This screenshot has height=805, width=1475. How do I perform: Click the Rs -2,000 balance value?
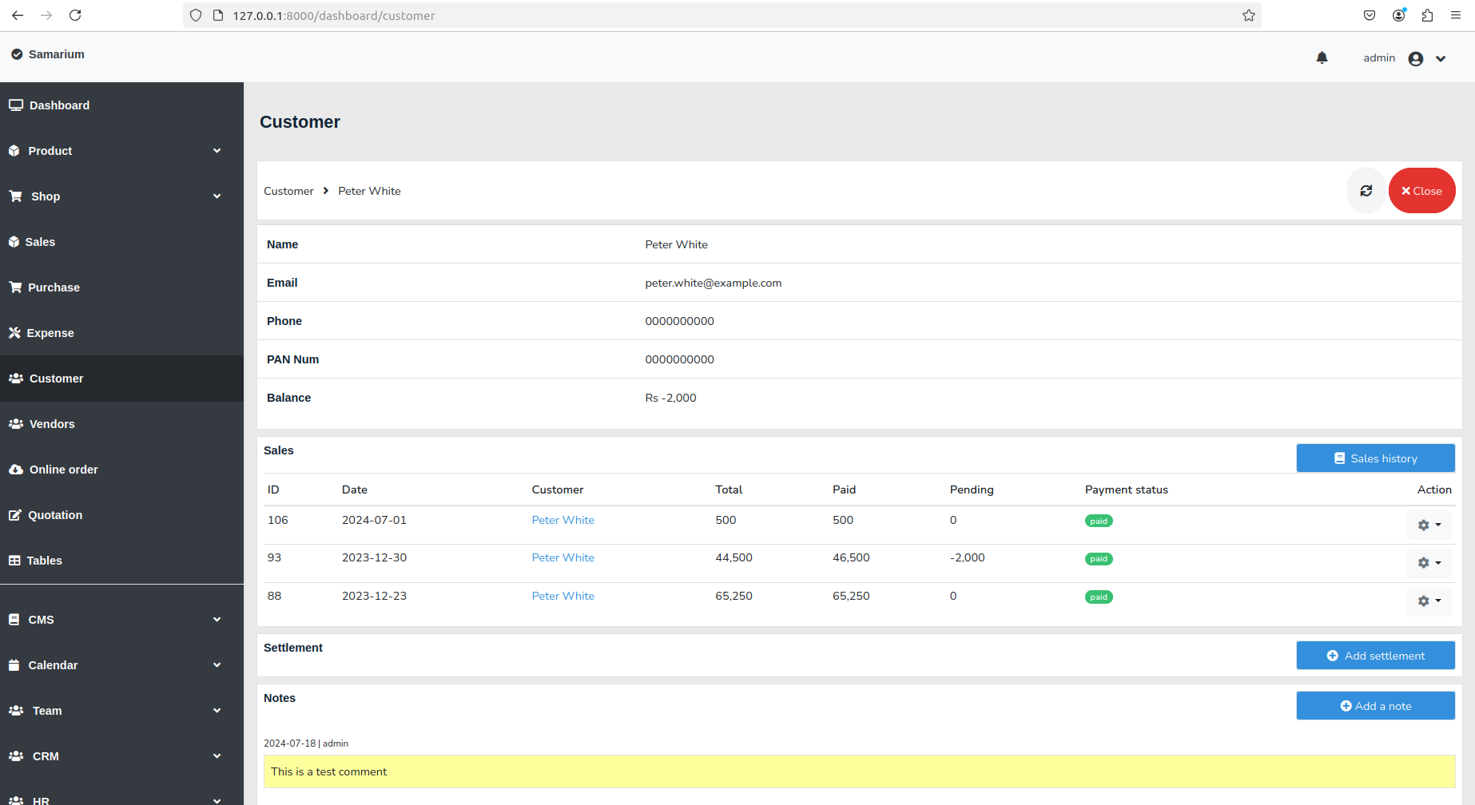[671, 398]
